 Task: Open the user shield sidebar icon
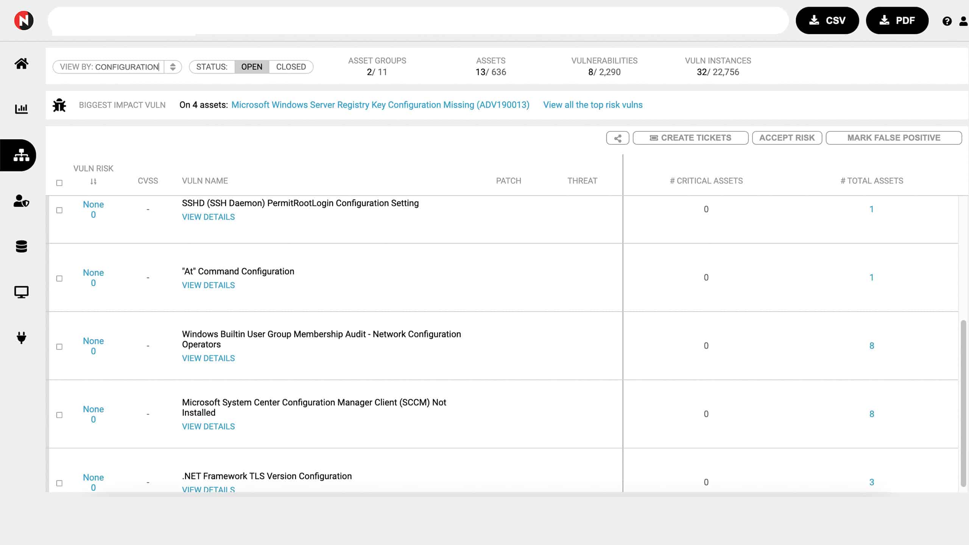pyautogui.click(x=22, y=201)
